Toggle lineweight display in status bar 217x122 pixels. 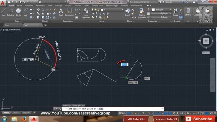pos(165,113)
